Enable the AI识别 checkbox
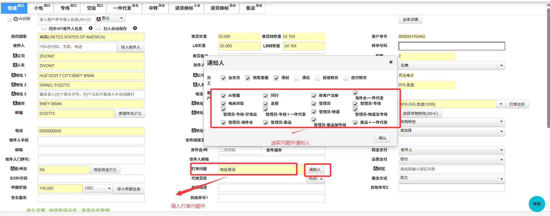 [10, 19]
